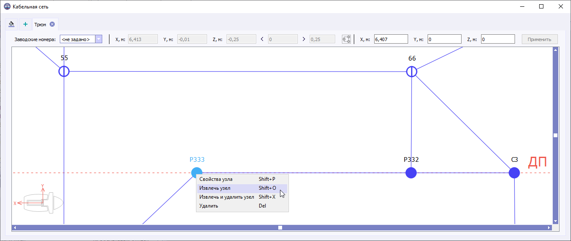The image size is (571, 241).
Task: Focus the editable Y, м input field
Action: (x=444, y=39)
